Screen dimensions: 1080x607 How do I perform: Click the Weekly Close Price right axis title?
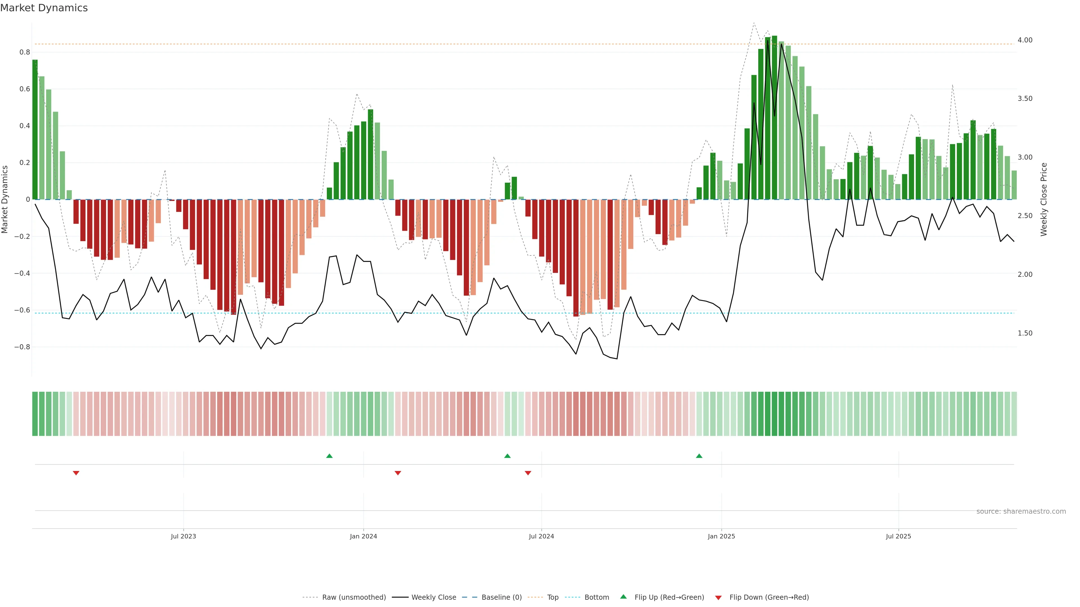click(x=1043, y=200)
